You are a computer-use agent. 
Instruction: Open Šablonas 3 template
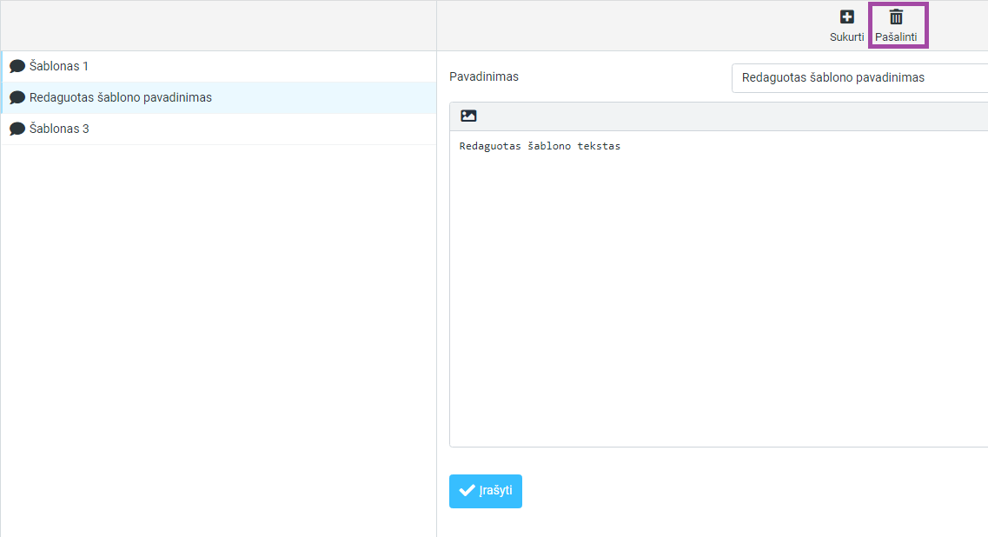click(x=219, y=129)
